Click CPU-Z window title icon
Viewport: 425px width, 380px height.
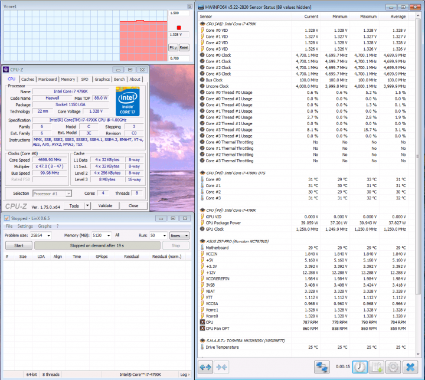[x=6, y=70]
